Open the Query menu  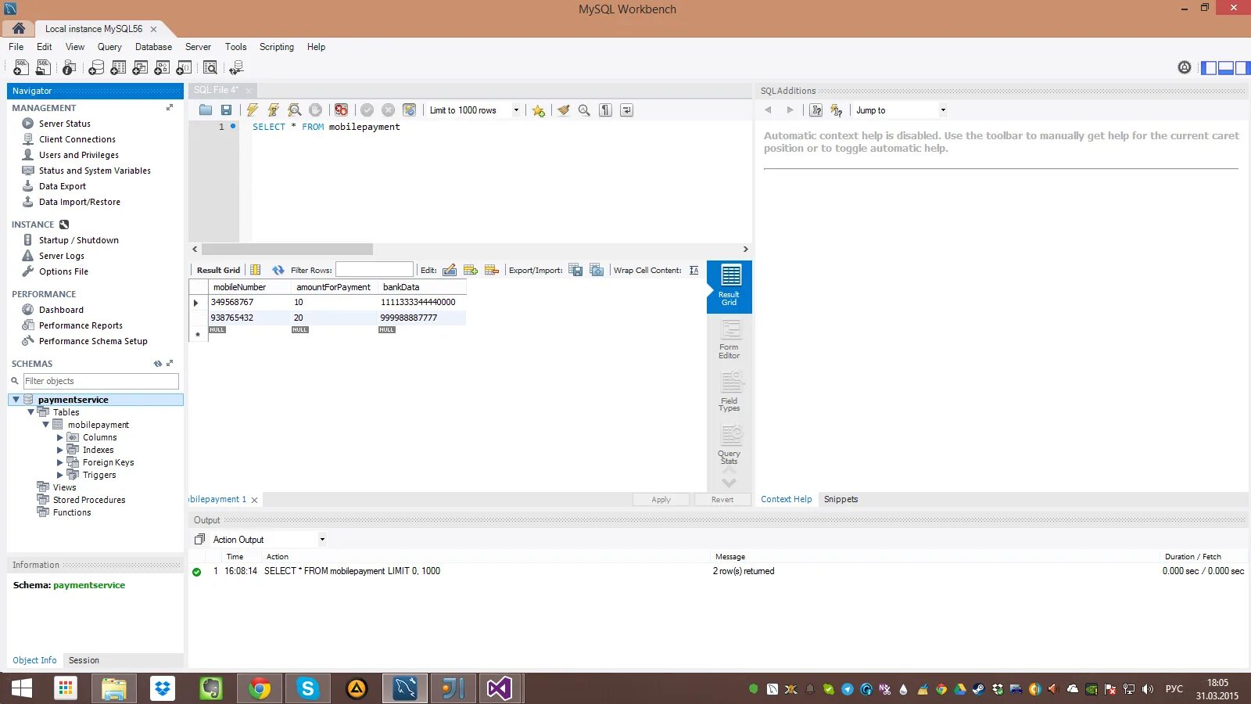(109, 47)
